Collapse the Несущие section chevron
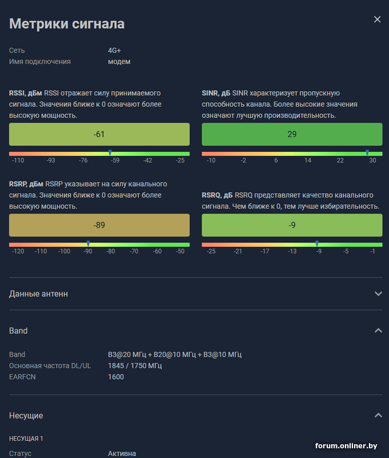The width and height of the screenshot is (389, 458). click(378, 415)
